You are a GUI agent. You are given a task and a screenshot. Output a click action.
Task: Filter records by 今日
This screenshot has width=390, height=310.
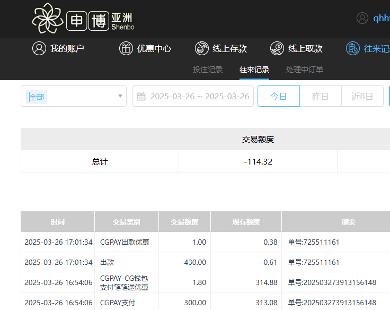pos(278,97)
